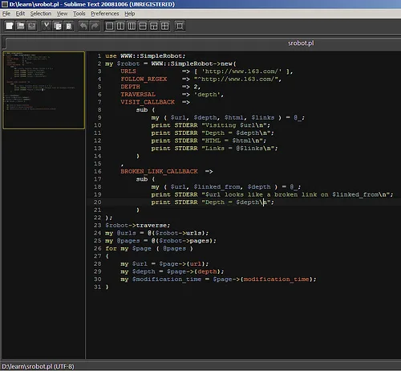Image resolution: width=401 pixels, height=371 pixels.
Task: Open the Tools menu
Action: point(79,14)
